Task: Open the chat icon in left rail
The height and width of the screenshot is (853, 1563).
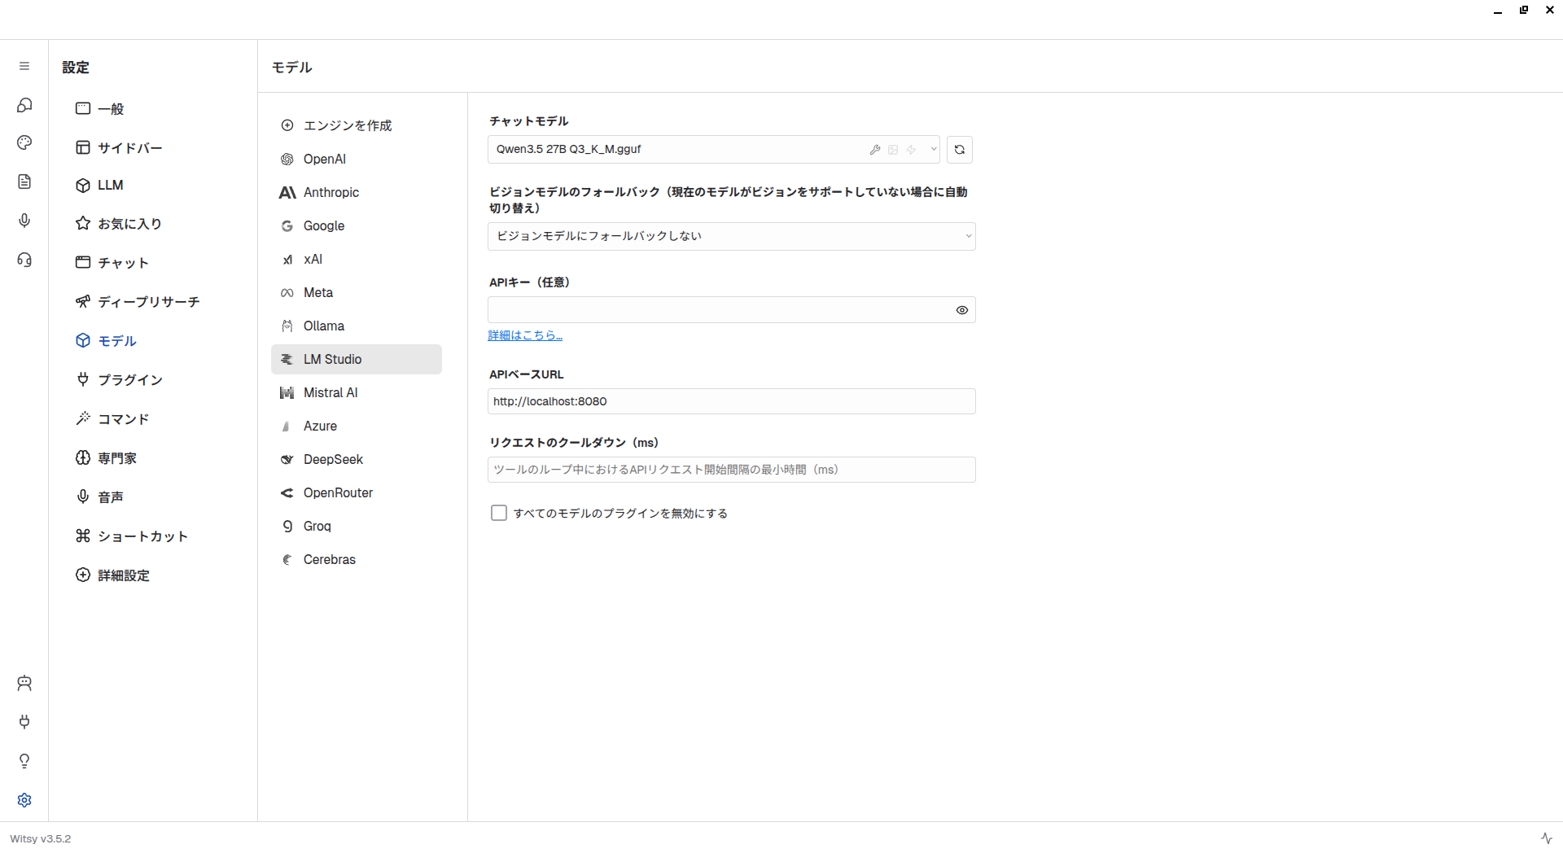Action: click(x=24, y=105)
